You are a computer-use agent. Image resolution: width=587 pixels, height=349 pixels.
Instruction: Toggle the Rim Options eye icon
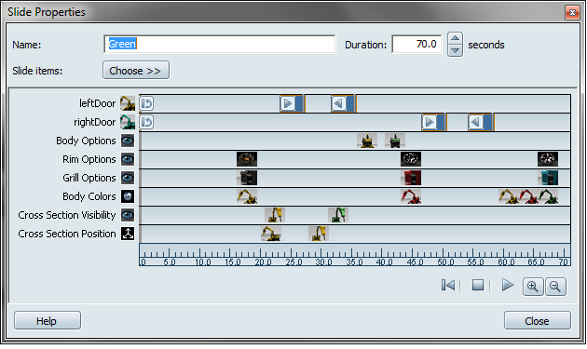[x=128, y=159]
